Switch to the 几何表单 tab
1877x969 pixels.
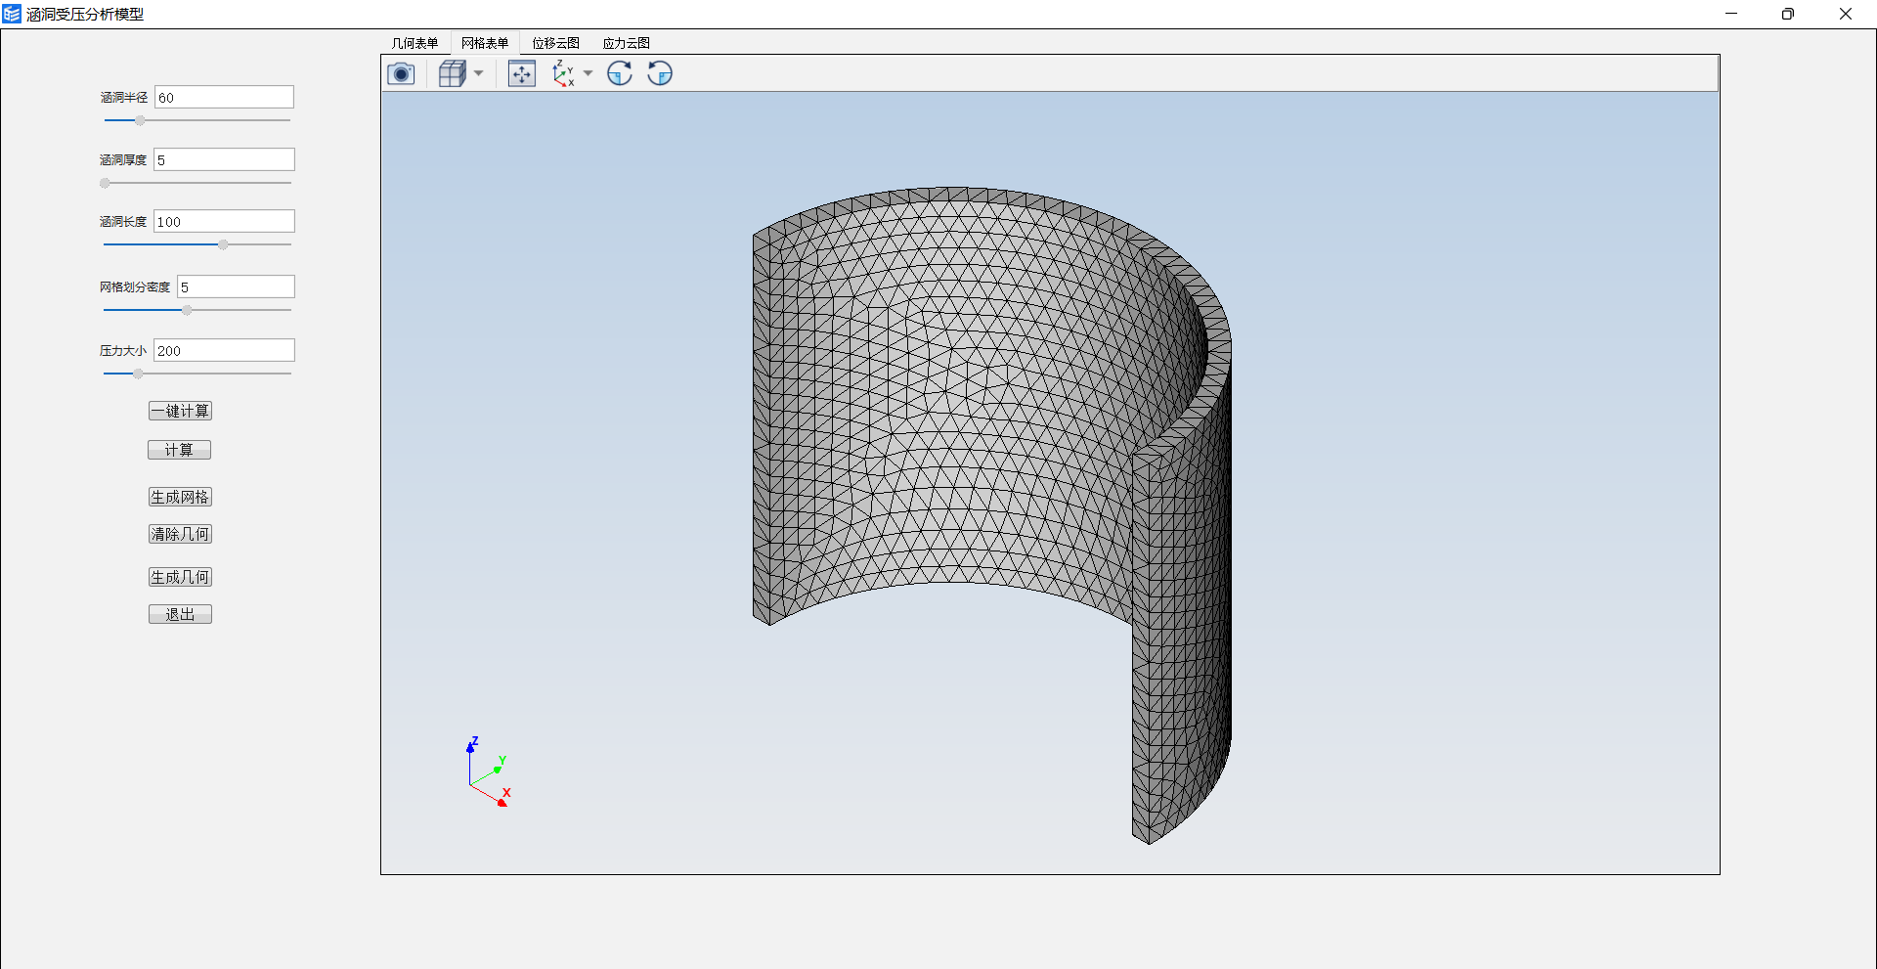coord(415,43)
